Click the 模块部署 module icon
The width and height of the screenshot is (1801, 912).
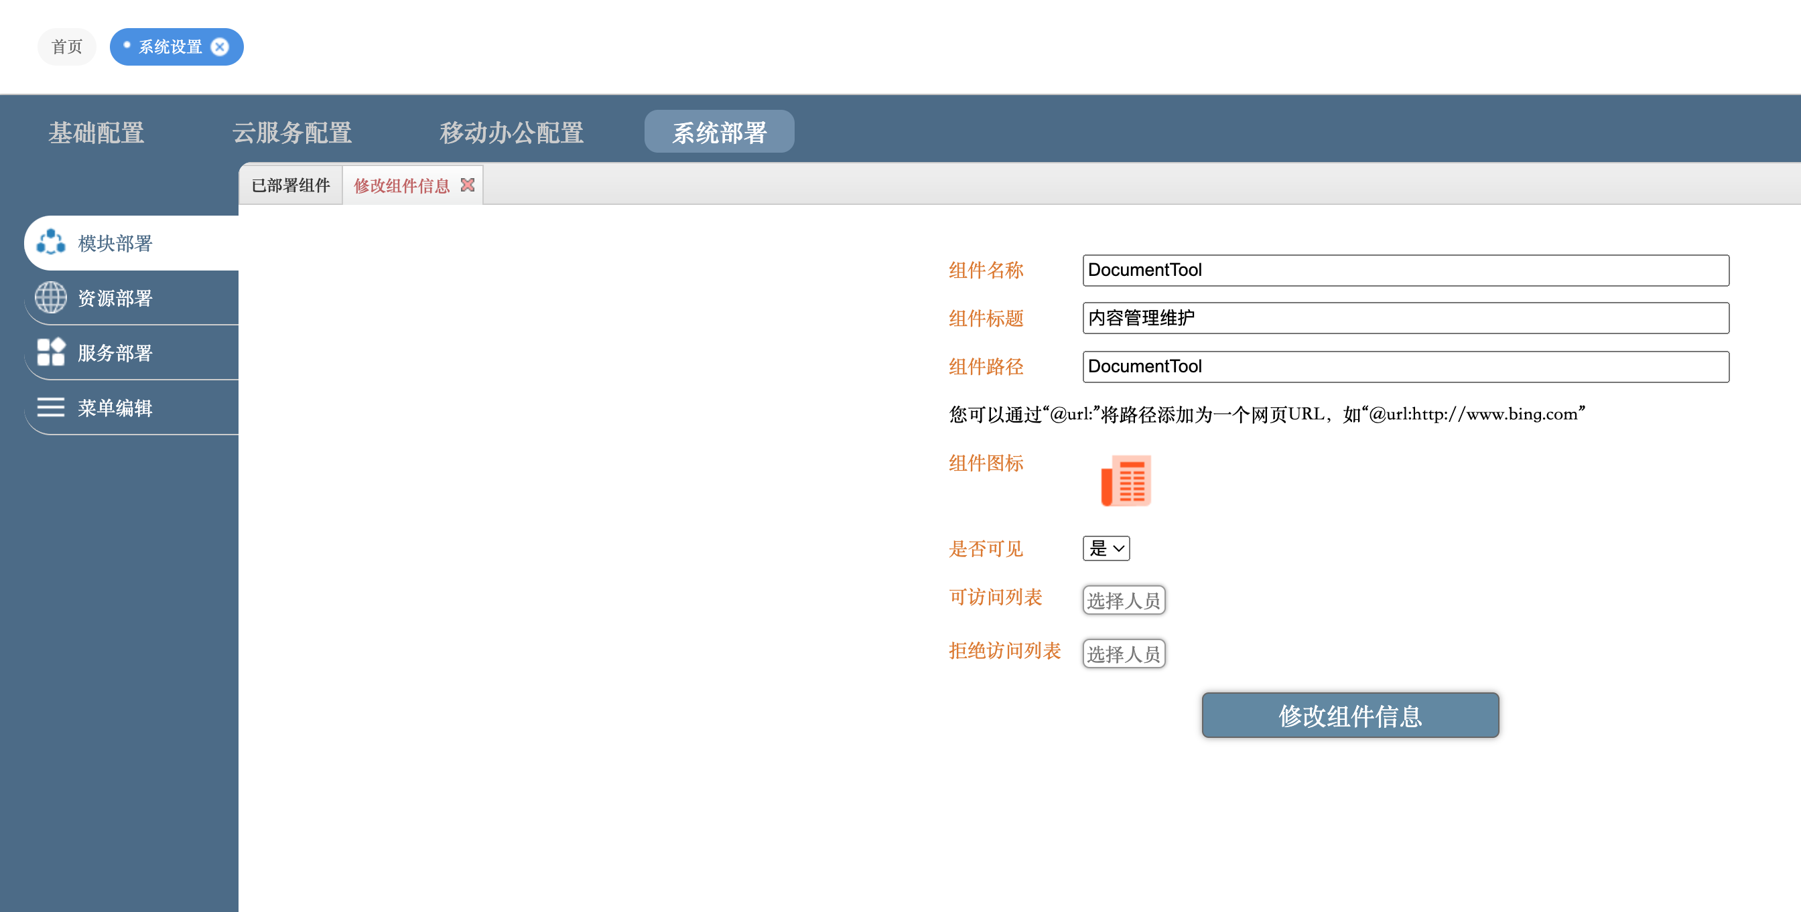pos(51,242)
